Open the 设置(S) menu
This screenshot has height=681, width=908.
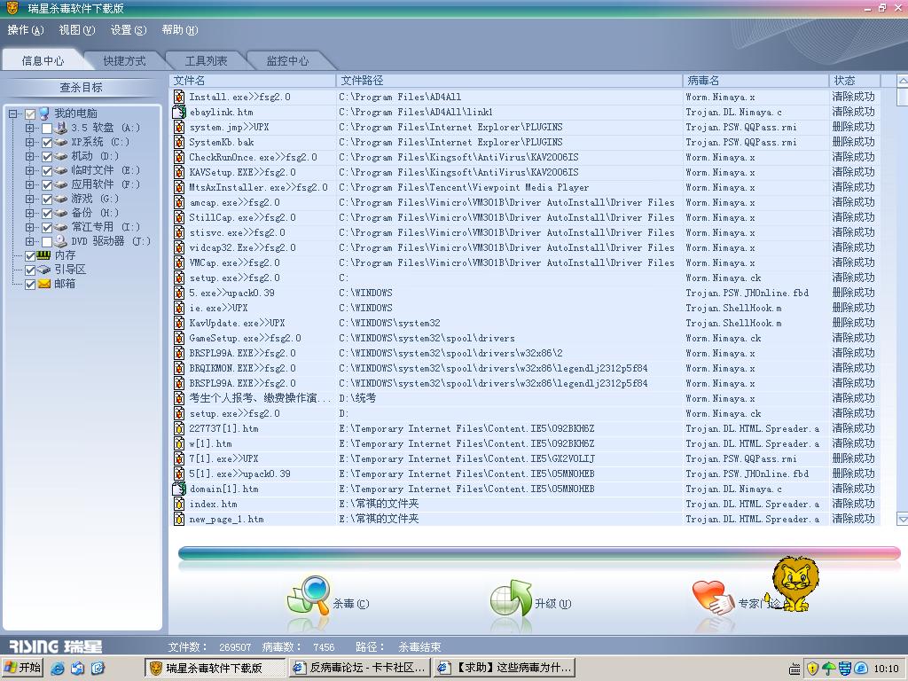point(128,30)
